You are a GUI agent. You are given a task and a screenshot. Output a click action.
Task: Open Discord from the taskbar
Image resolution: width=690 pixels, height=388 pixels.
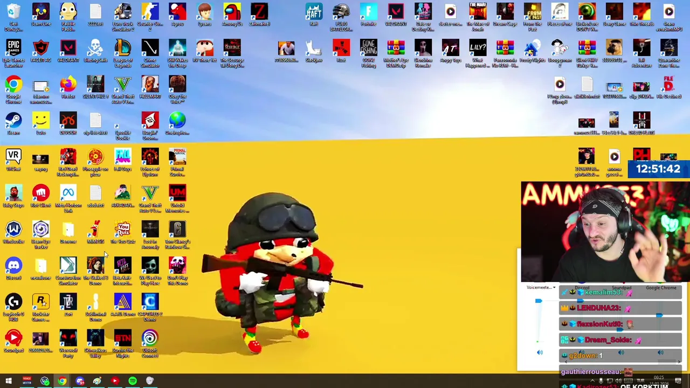click(x=80, y=382)
